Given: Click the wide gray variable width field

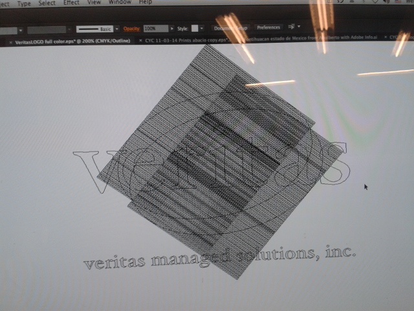Looking at the screenshot, I should 47,30.
